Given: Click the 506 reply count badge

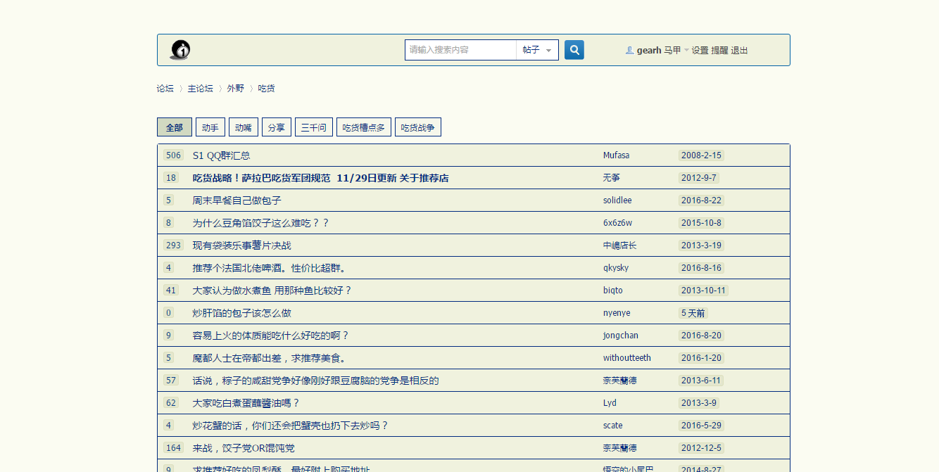Looking at the screenshot, I should tap(173, 155).
